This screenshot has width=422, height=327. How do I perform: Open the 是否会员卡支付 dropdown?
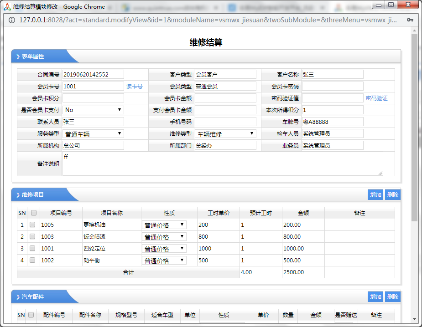(x=93, y=110)
